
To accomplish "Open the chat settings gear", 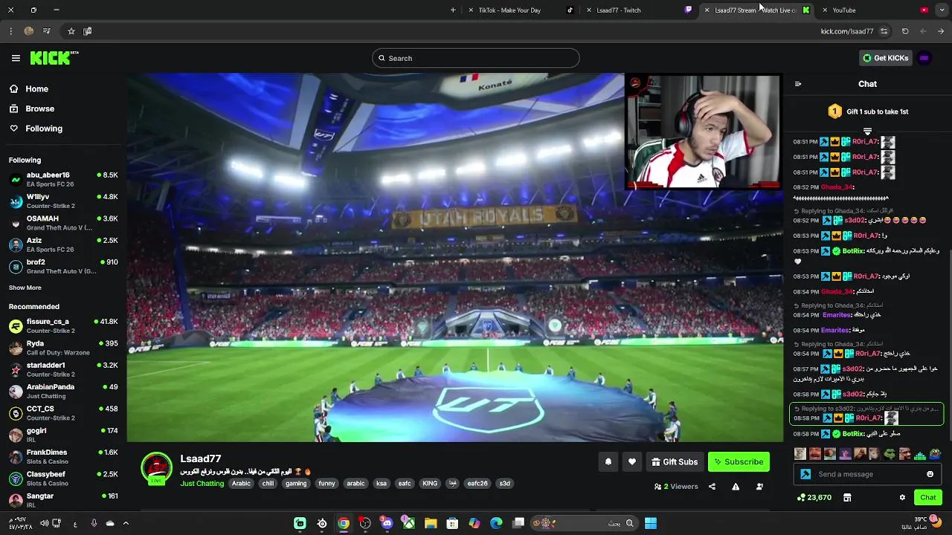I will [x=902, y=497].
